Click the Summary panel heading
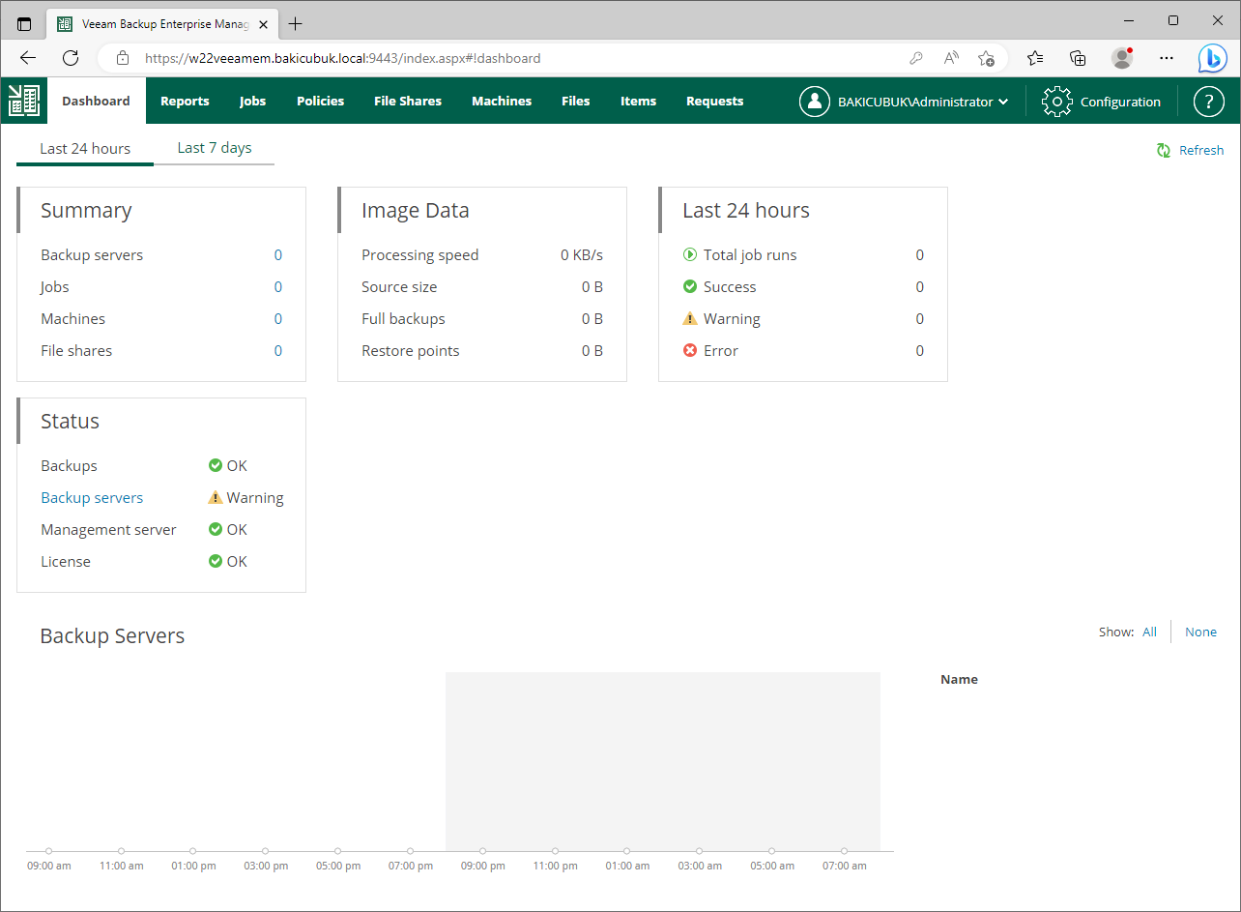The image size is (1241, 912). (x=86, y=211)
